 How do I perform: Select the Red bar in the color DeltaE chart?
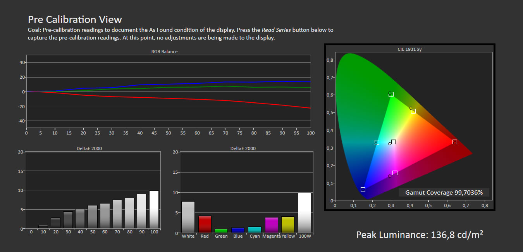(205, 224)
